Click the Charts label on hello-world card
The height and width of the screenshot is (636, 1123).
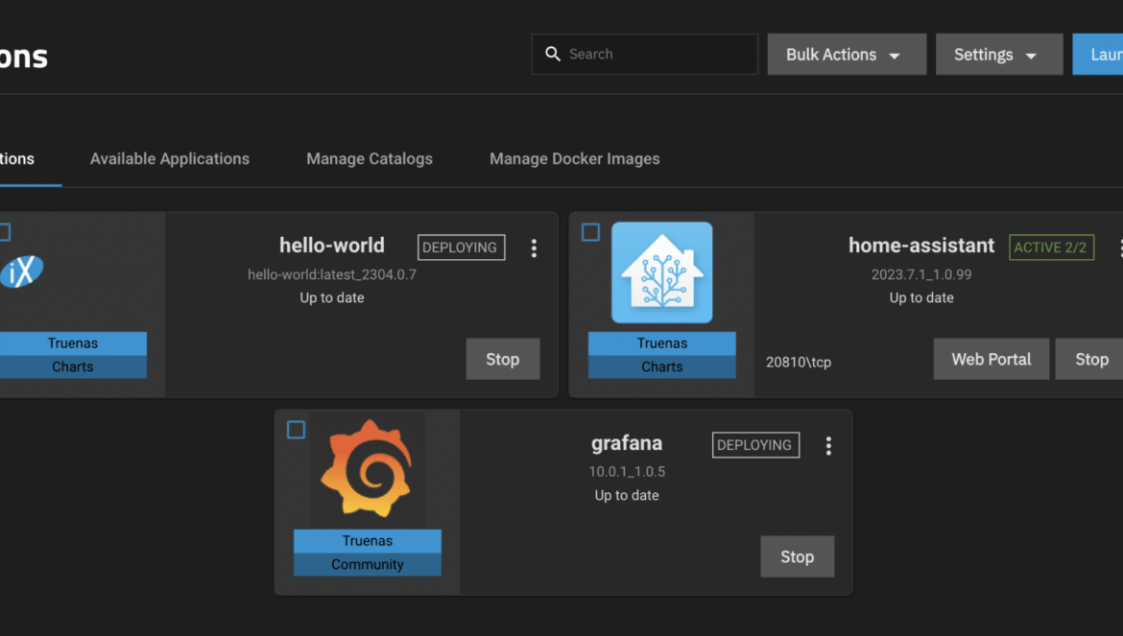coord(72,367)
